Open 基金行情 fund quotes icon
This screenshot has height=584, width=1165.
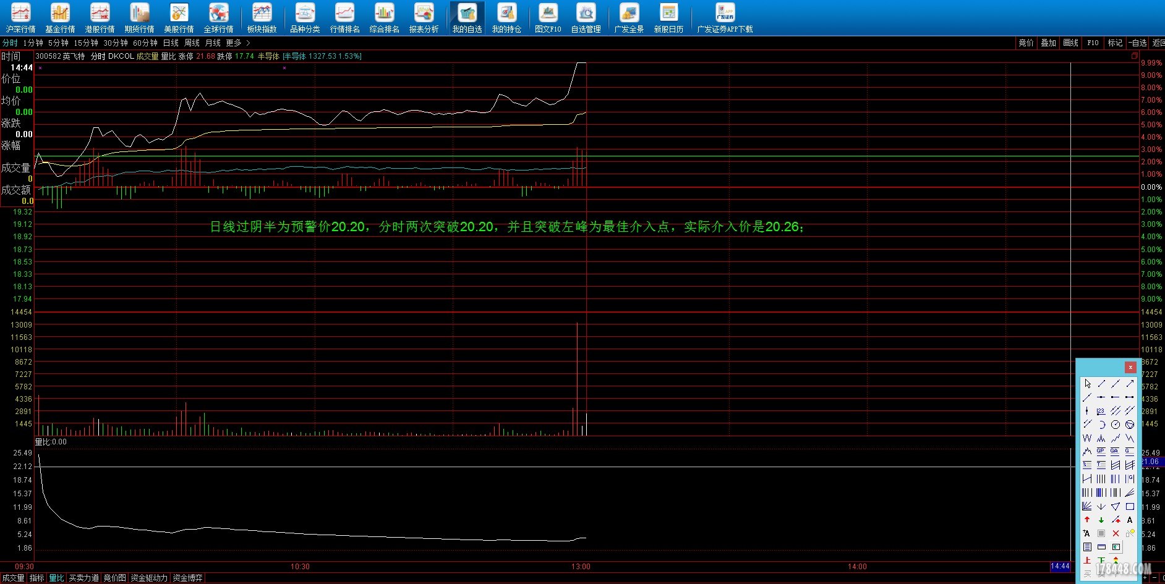pos(60,17)
